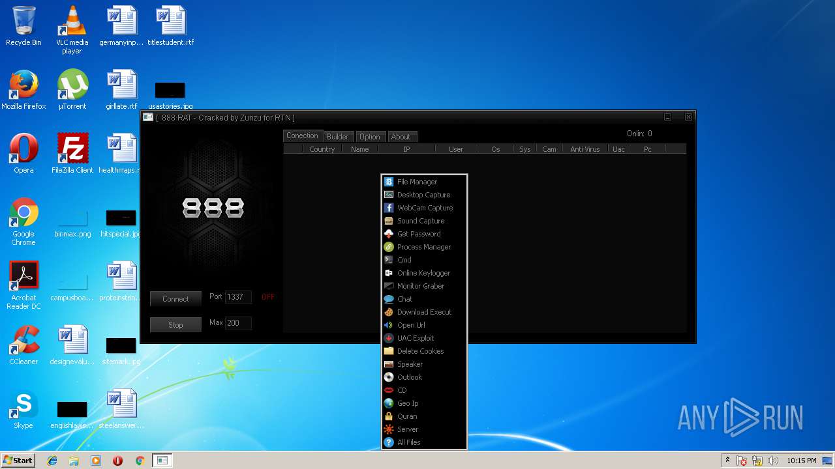This screenshot has width=835, height=469.
Task: Click the Online Keylogger icon
Action: 389,273
